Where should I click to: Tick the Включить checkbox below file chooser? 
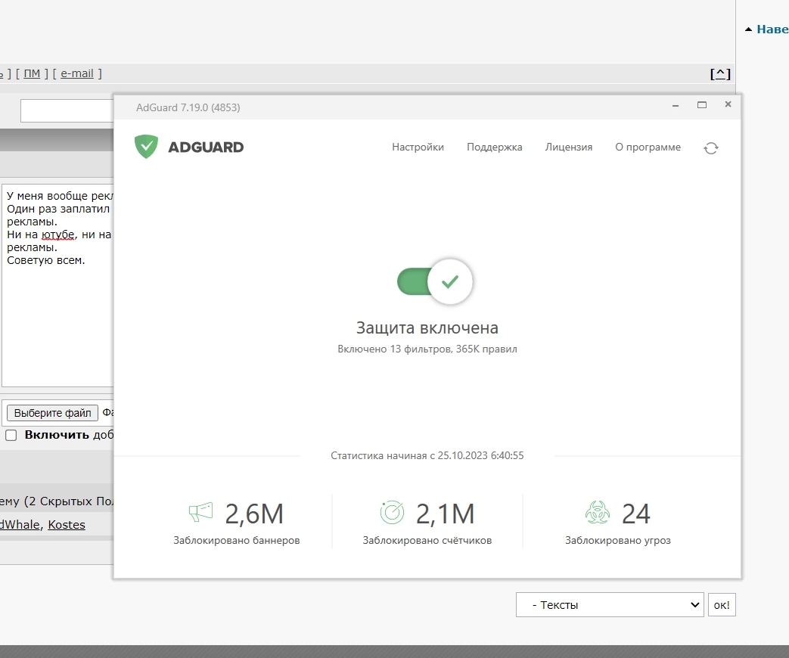11,435
